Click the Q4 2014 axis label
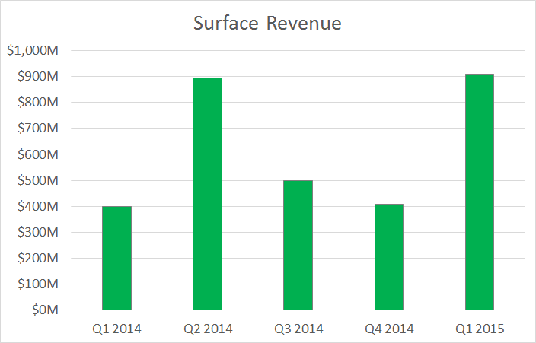The width and height of the screenshot is (536, 343). coord(388,329)
